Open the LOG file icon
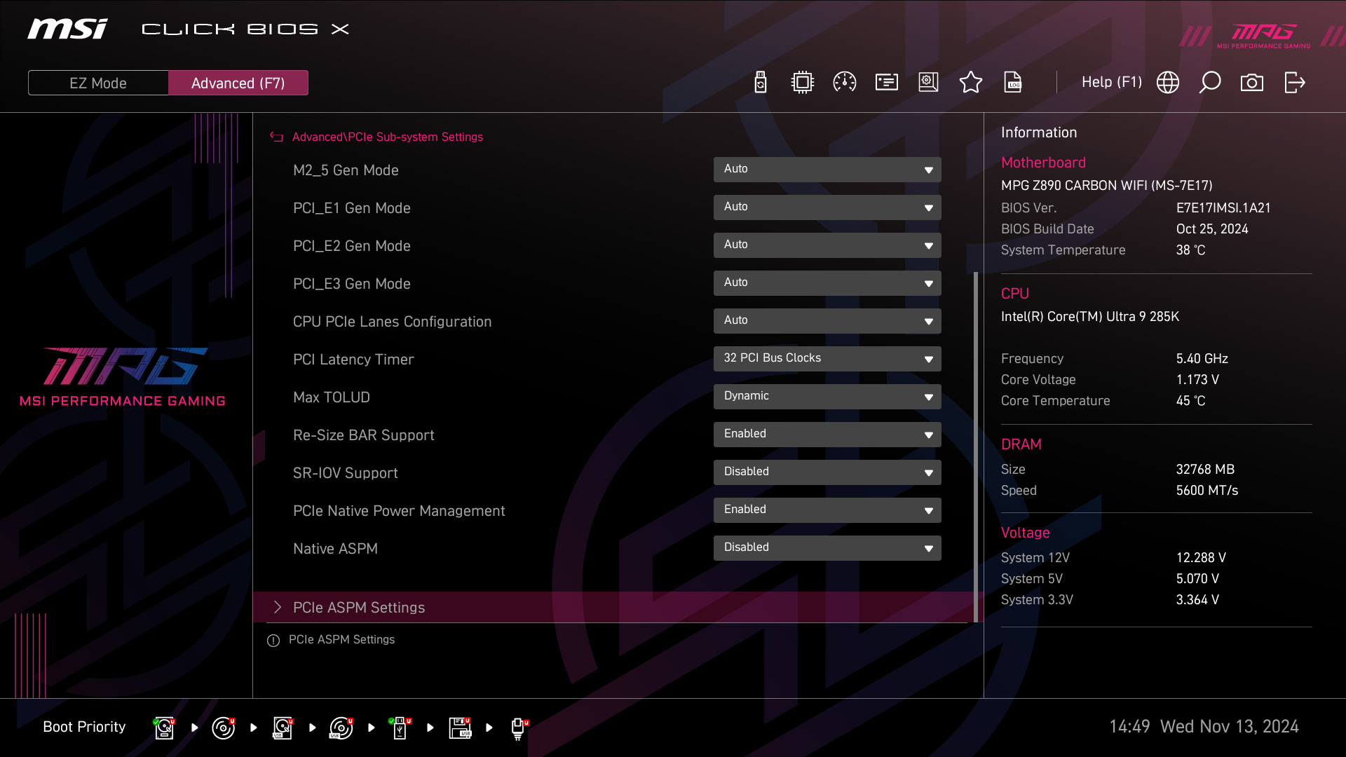Image resolution: width=1346 pixels, height=757 pixels. (x=1012, y=83)
